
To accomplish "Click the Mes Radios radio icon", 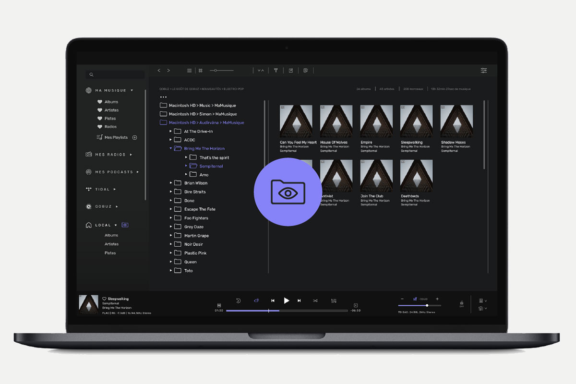I will click(x=89, y=154).
